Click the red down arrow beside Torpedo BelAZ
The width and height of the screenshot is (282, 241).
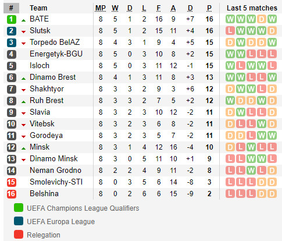click(23, 44)
